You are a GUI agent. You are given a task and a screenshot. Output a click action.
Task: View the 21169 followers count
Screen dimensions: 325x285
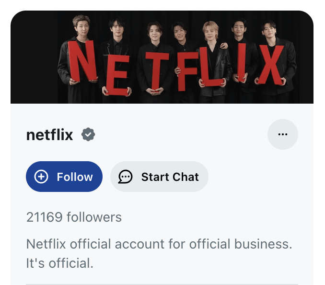[74, 217]
